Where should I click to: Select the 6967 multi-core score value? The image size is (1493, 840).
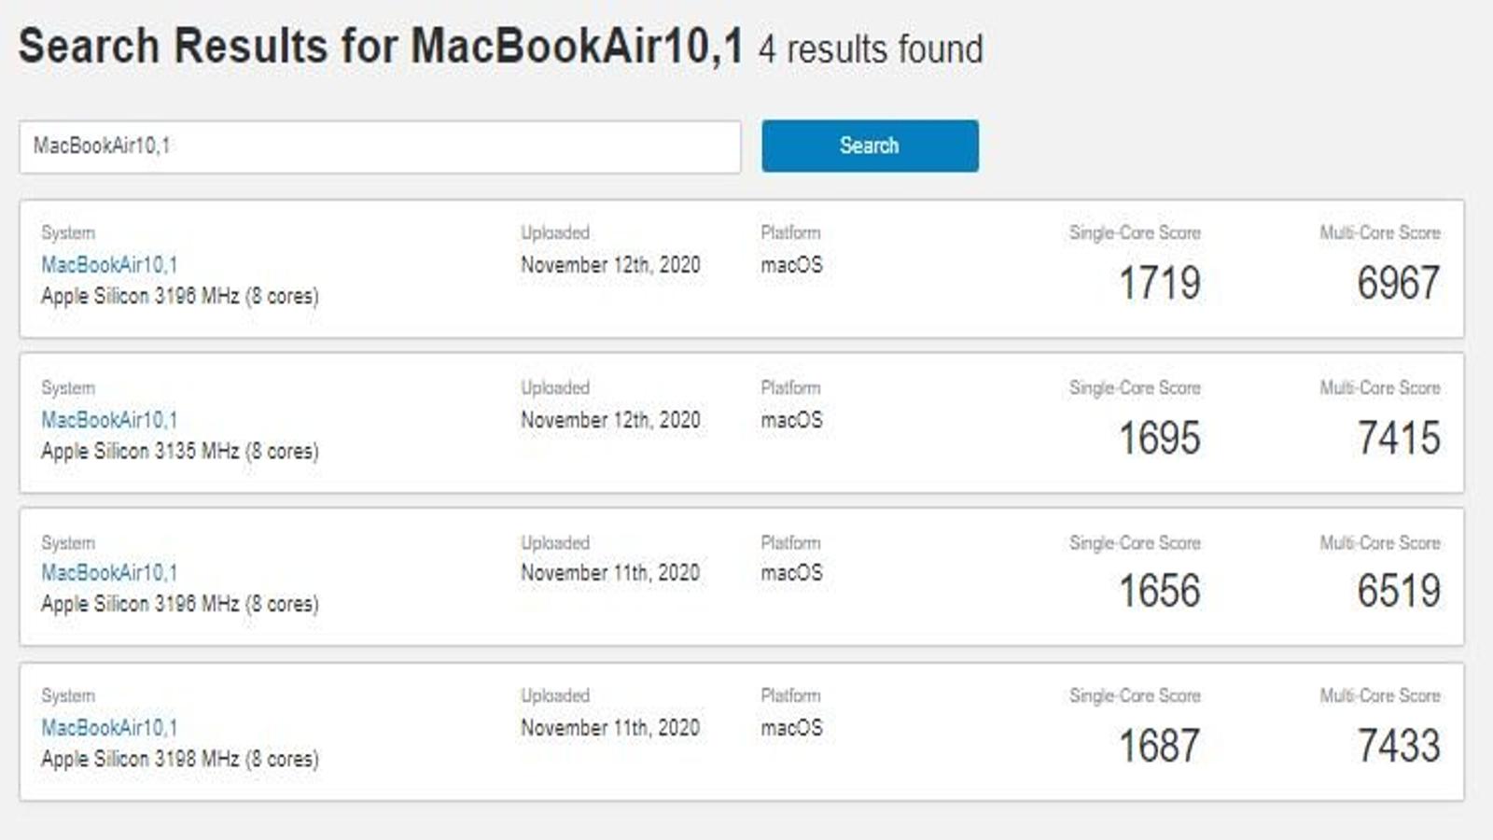point(1399,283)
